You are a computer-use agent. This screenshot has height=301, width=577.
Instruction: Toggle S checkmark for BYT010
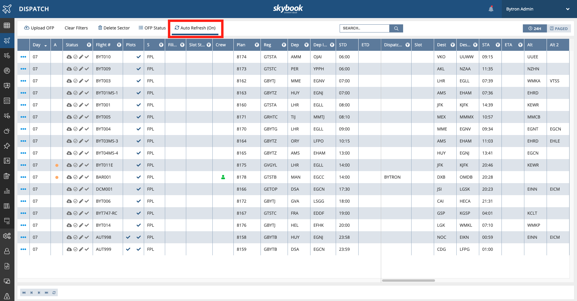coord(139,57)
